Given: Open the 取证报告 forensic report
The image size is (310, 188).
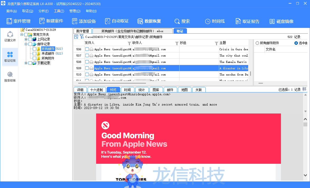Looking at the screenshot, I should 247,21.
